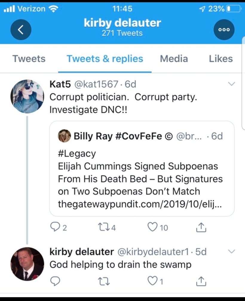Share Kat5's tweet
This screenshot has height=301, width=245.
[x=201, y=228]
